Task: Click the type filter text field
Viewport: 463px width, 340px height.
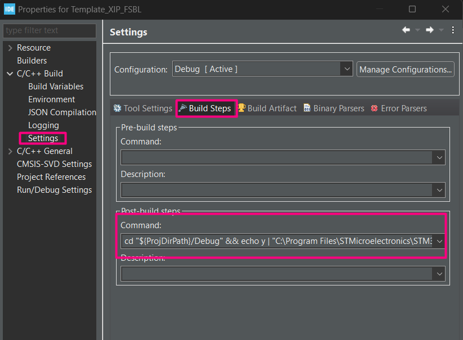Action: point(50,30)
